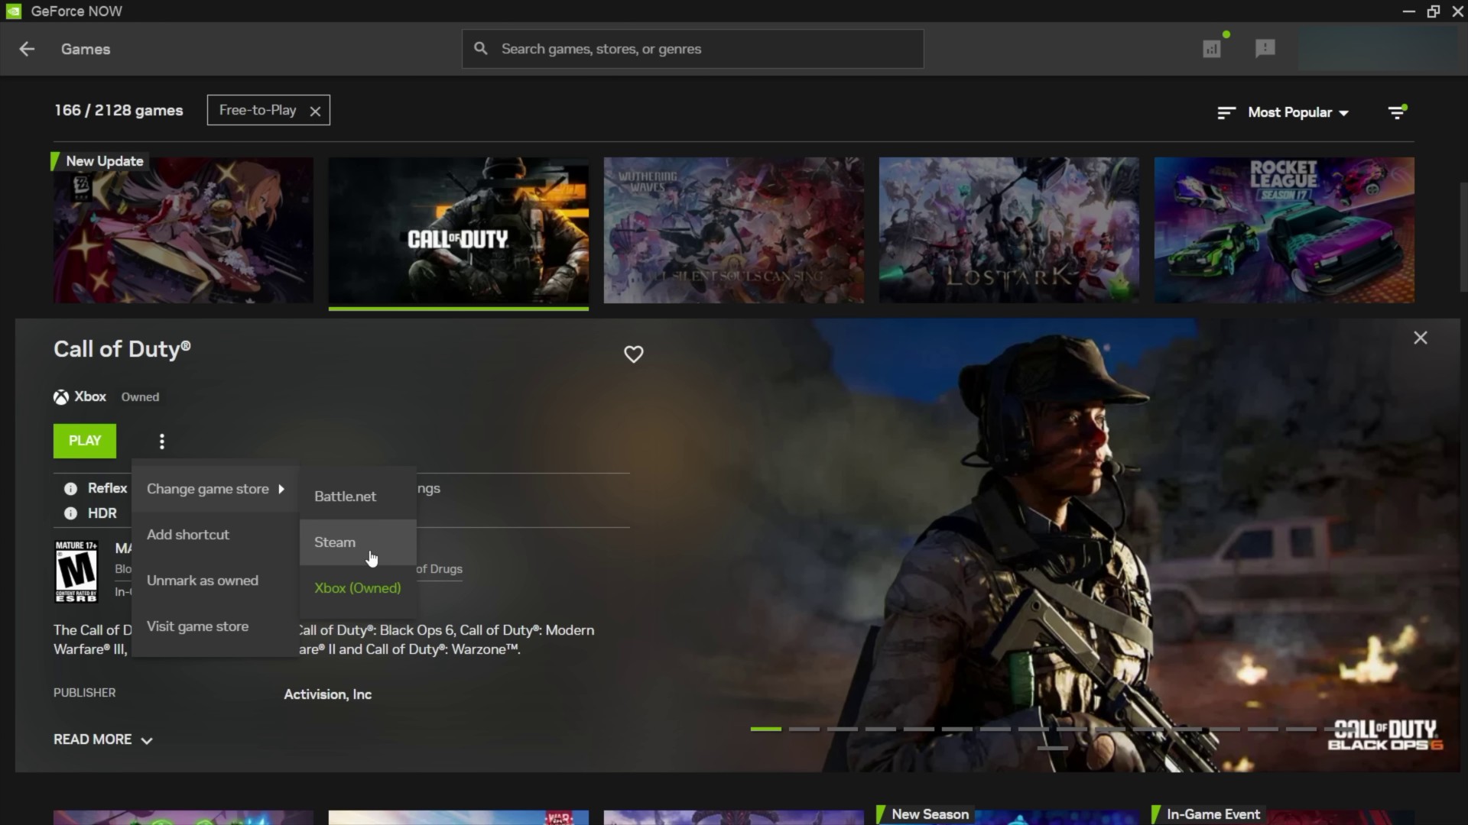Open the feedback chat icon in top bar

[x=1265, y=48]
